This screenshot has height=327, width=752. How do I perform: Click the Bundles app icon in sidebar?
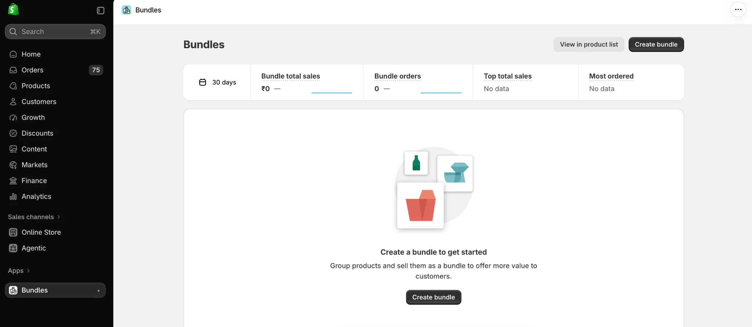coord(13,290)
